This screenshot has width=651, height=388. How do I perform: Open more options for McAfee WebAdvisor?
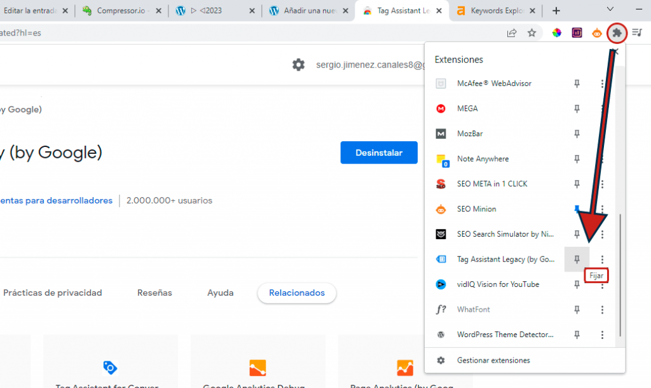pos(602,83)
